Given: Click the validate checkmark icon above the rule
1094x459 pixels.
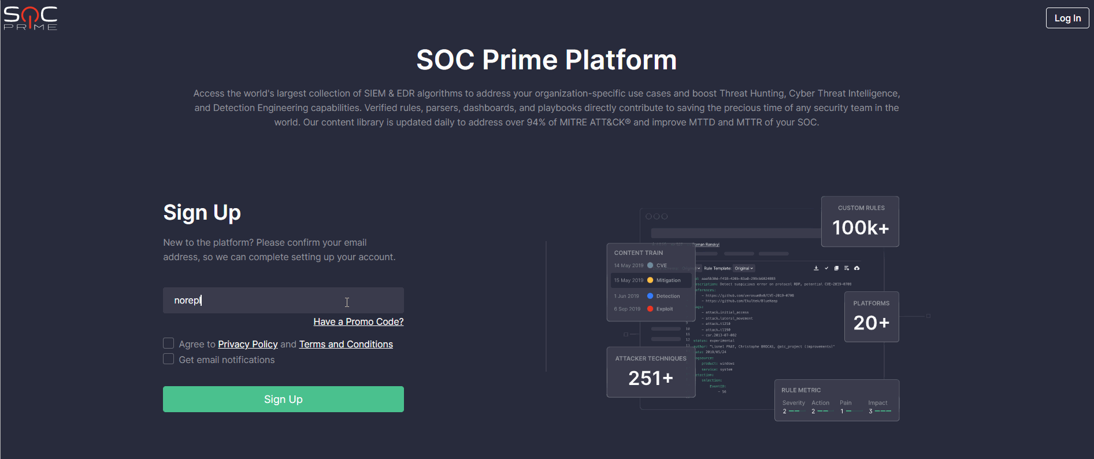Looking at the screenshot, I should tap(826, 268).
